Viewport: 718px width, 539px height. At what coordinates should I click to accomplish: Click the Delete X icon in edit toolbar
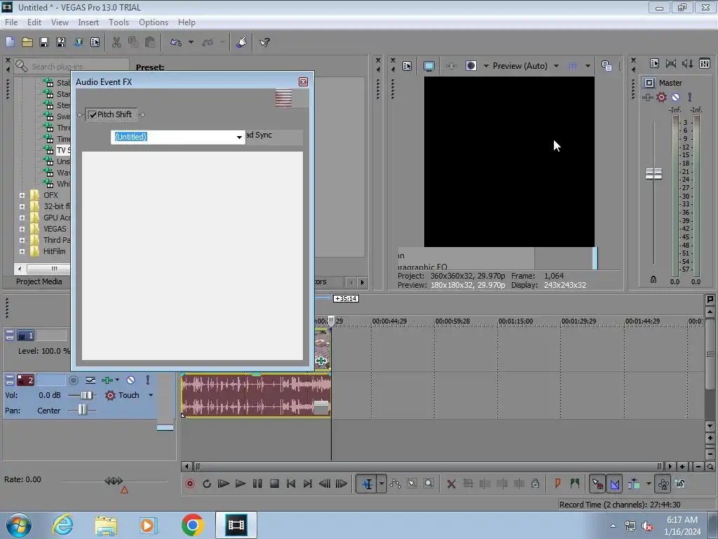pos(452,484)
